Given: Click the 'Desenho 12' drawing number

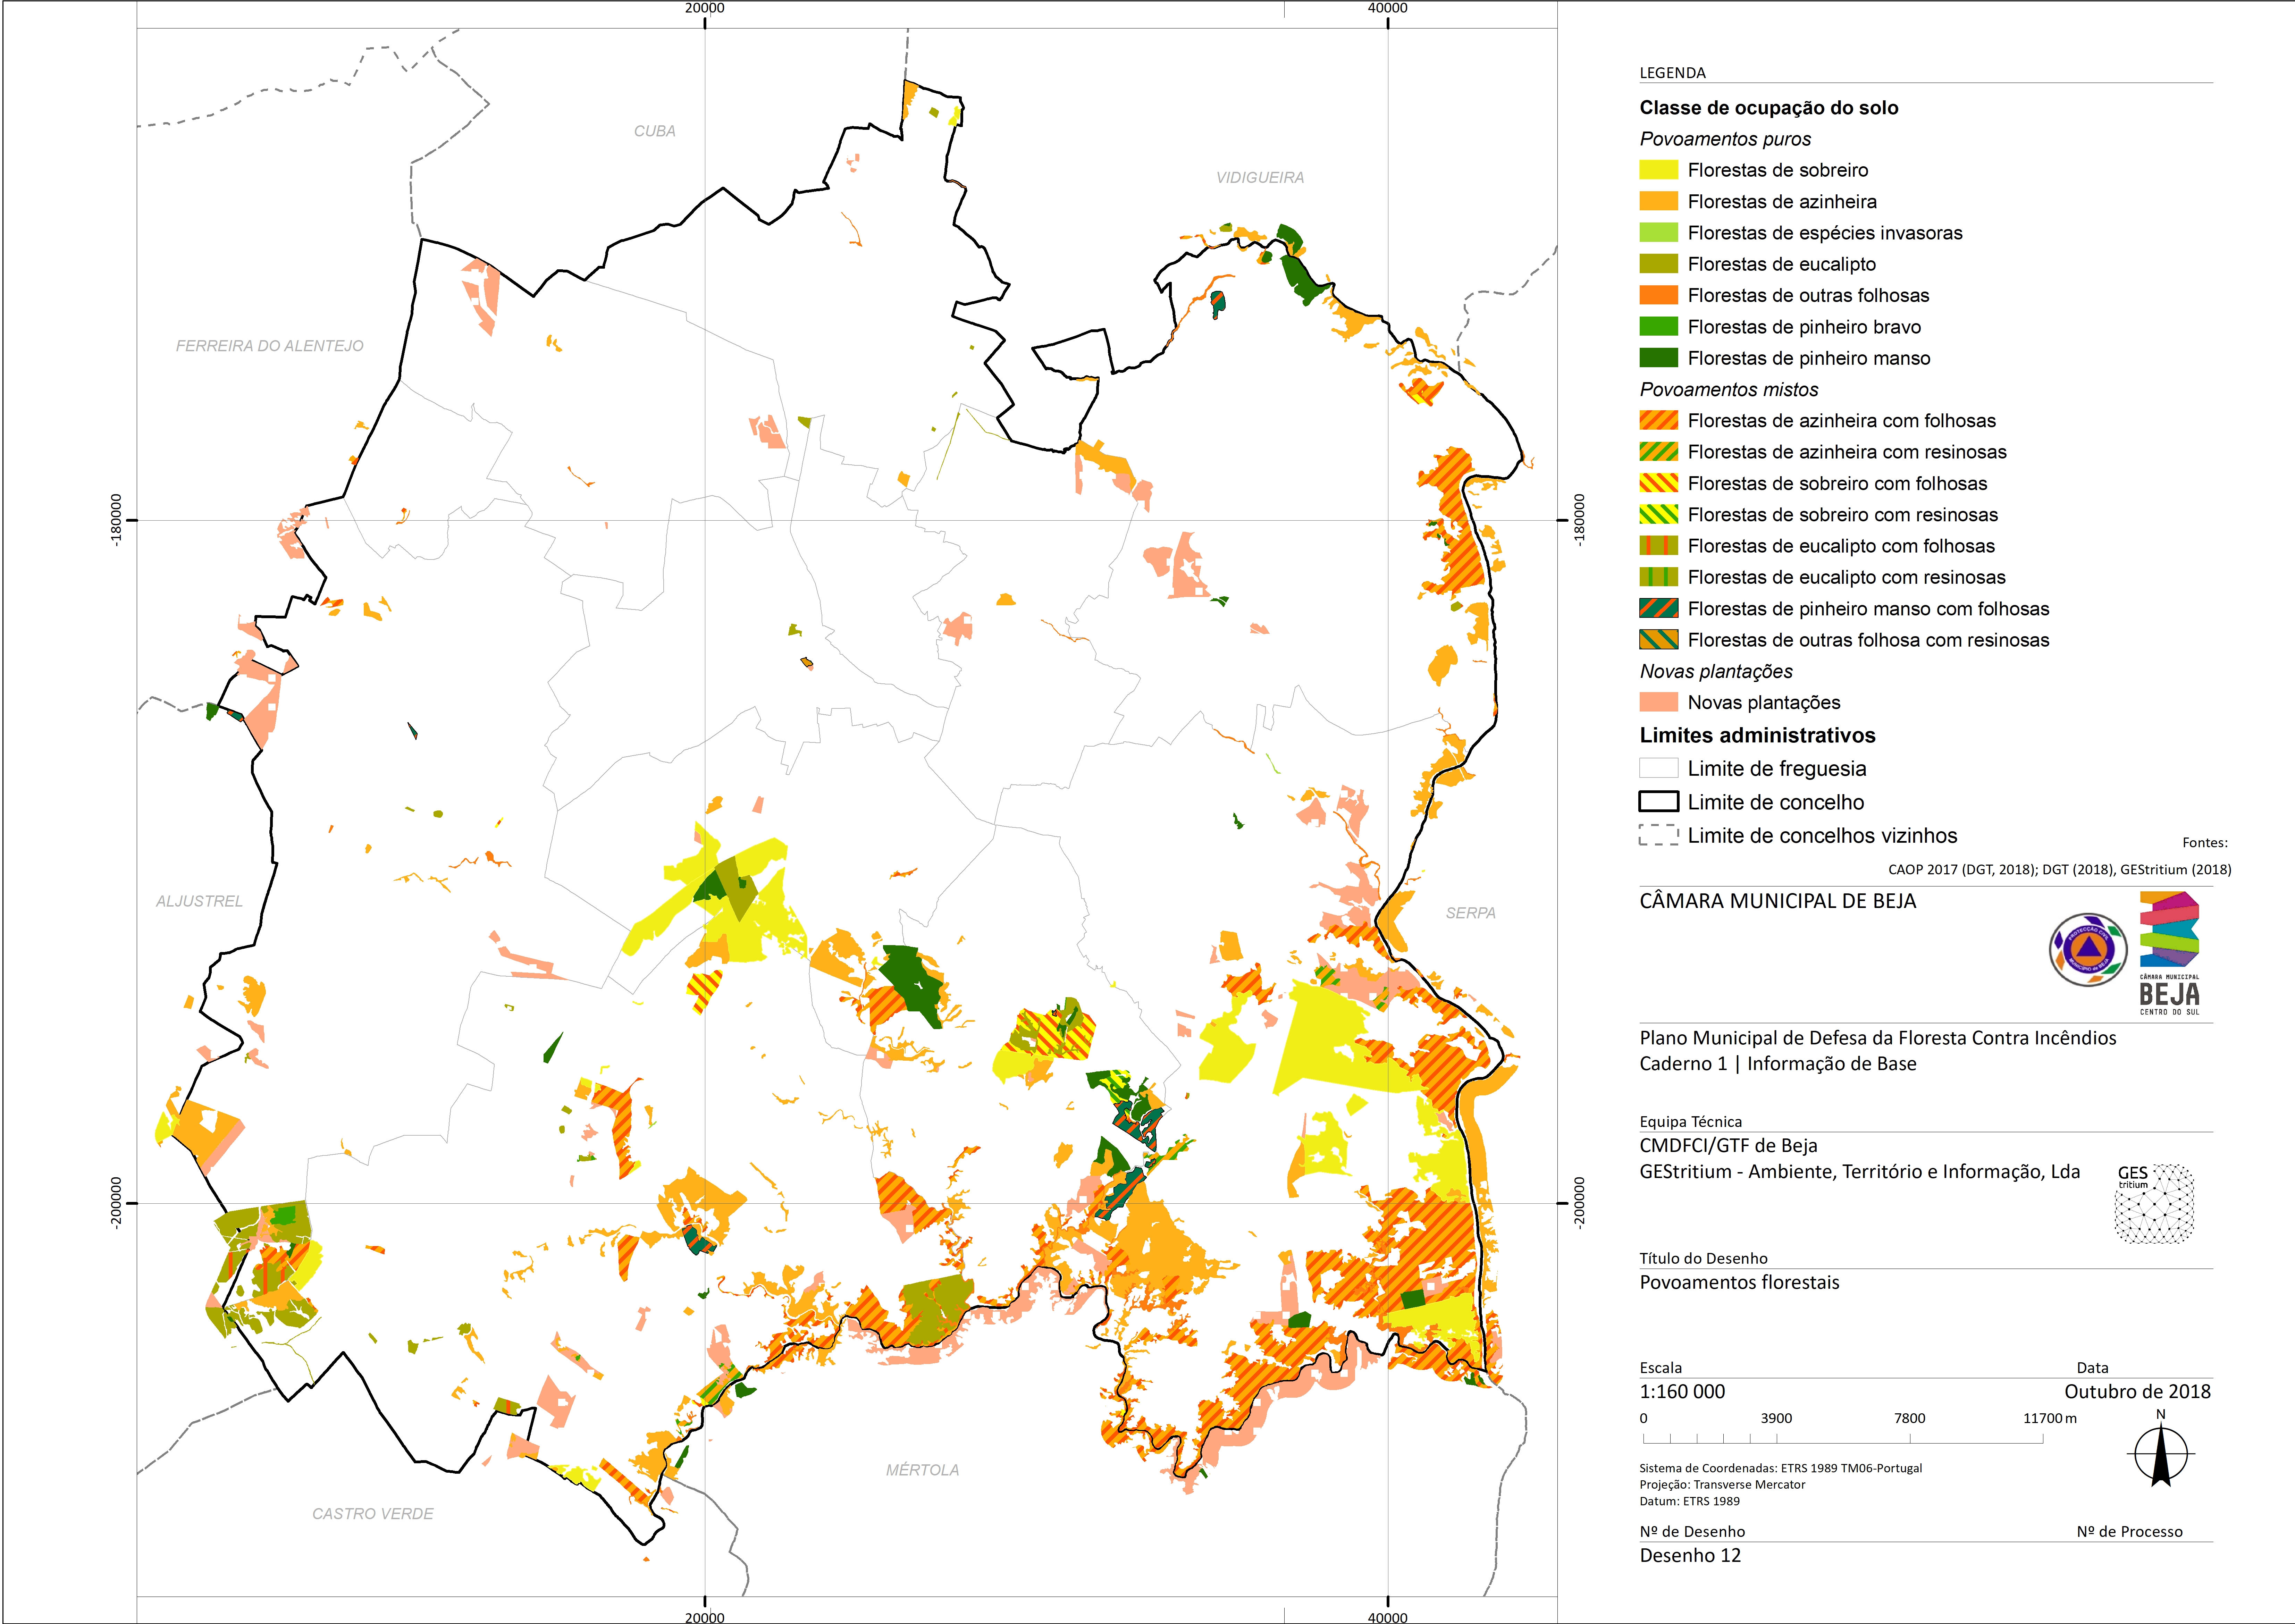Looking at the screenshot, I should click(x=1690, y=1556).
